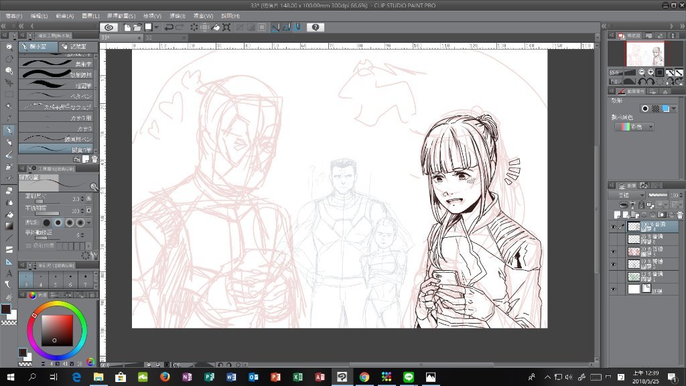This screenshot has width=686, height=386.
Task: Zoom out using the Navigator minus magnifier
Action: [x=641, y=72]
